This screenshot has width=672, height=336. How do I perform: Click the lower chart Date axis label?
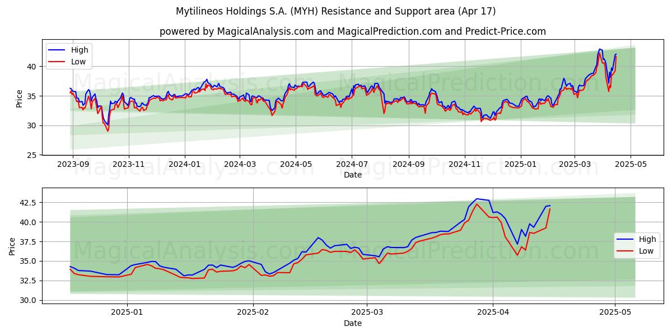coord(353,323)
